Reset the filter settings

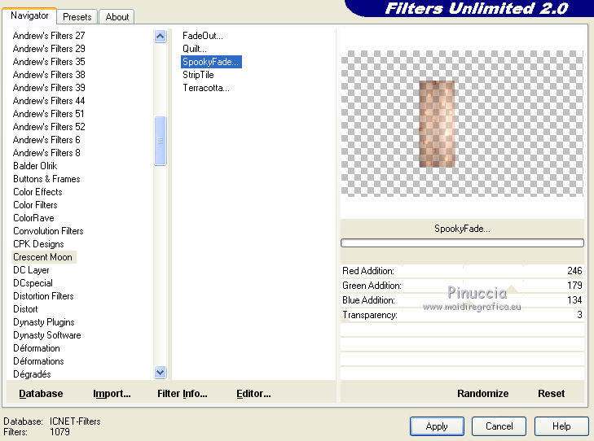pyautogui.click(x=551, y=394)
